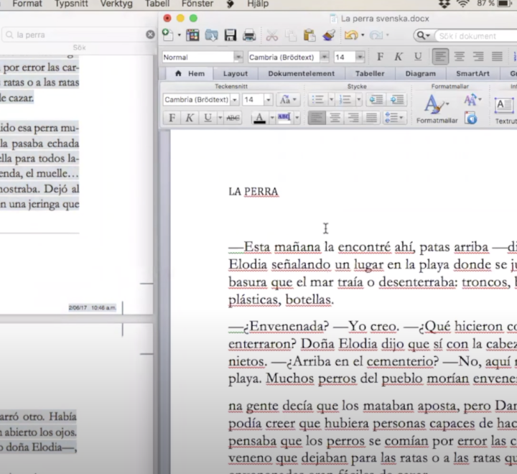Apply the black font color swatch
The height and width of the screenshot is (474, 517).
click(260, 118)
